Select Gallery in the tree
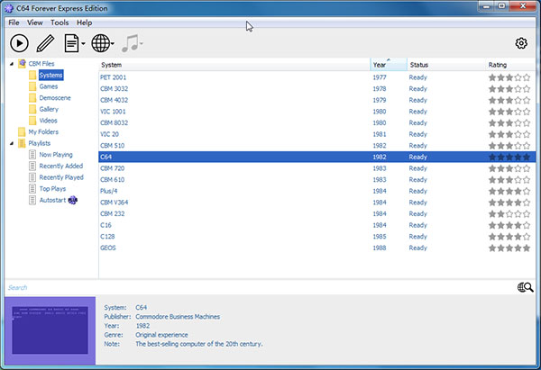Viewport: 541px width, 370px height. (49, 109)
